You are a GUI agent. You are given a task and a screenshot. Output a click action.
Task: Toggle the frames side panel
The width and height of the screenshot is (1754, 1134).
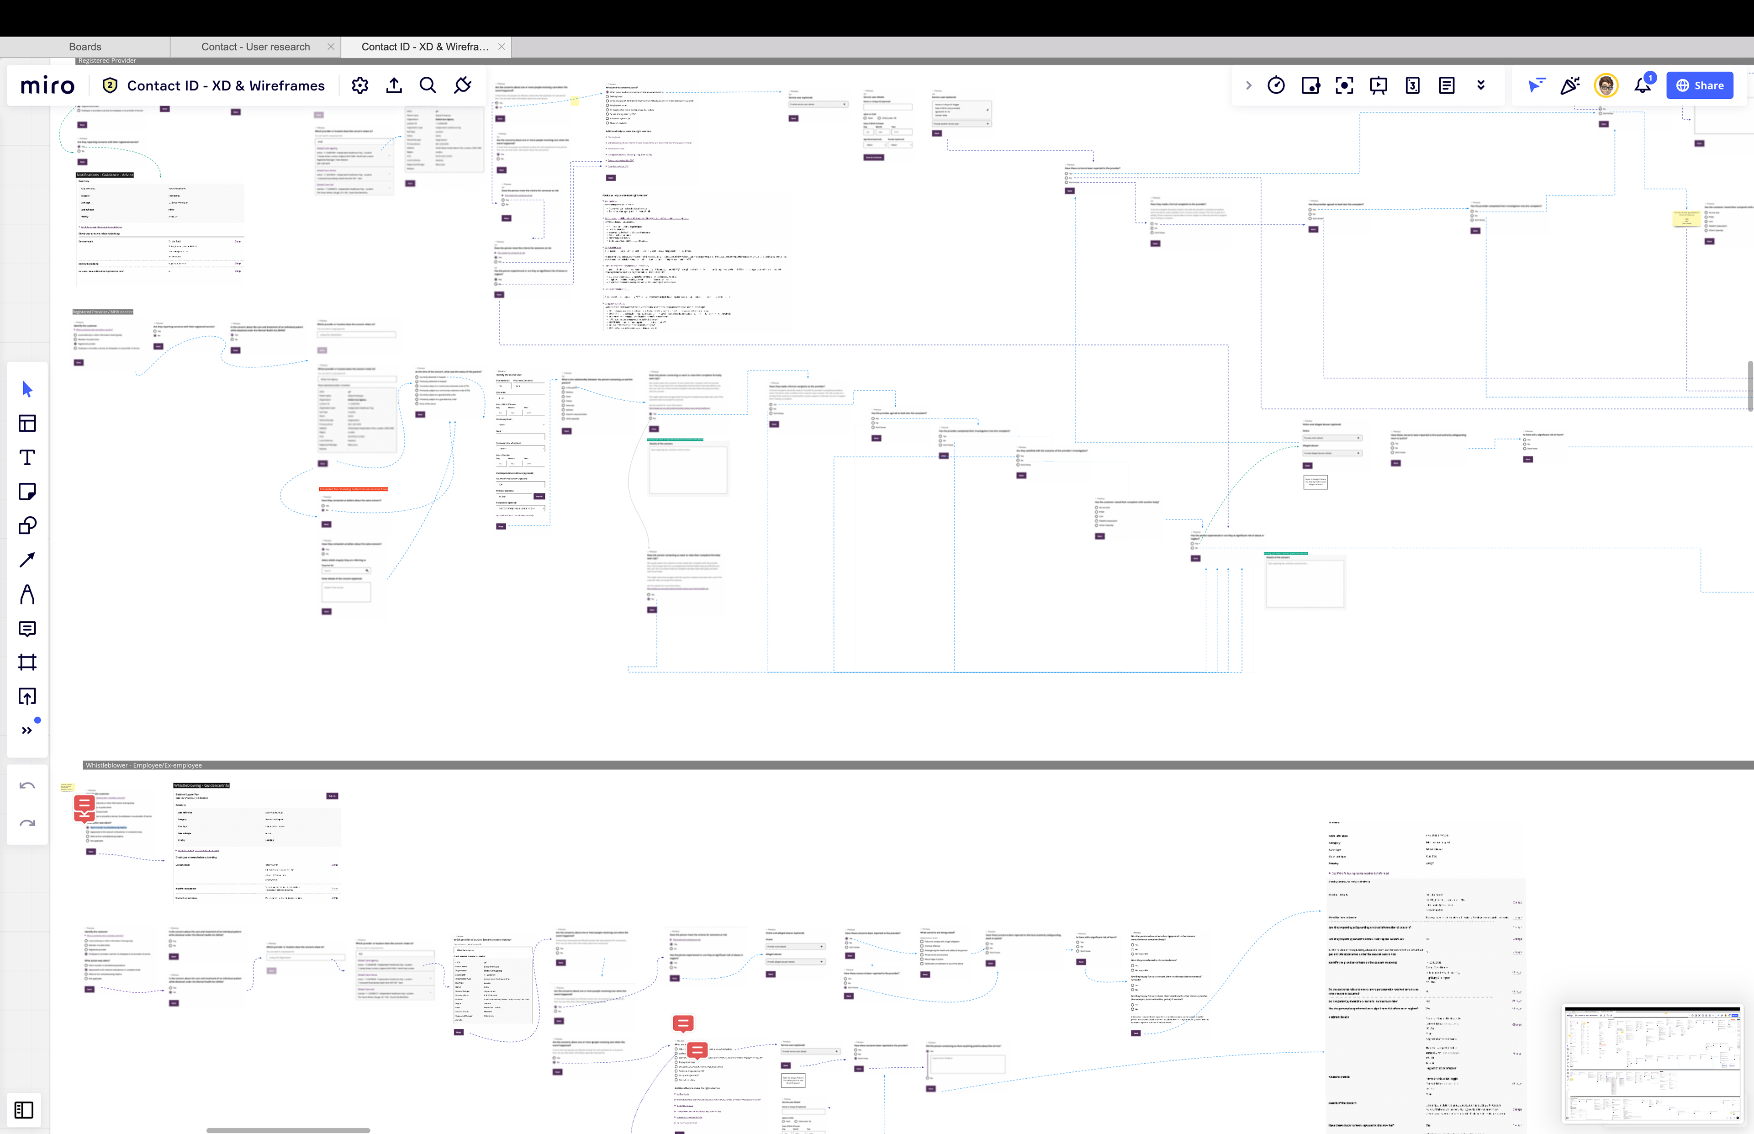pos(24,1110)
